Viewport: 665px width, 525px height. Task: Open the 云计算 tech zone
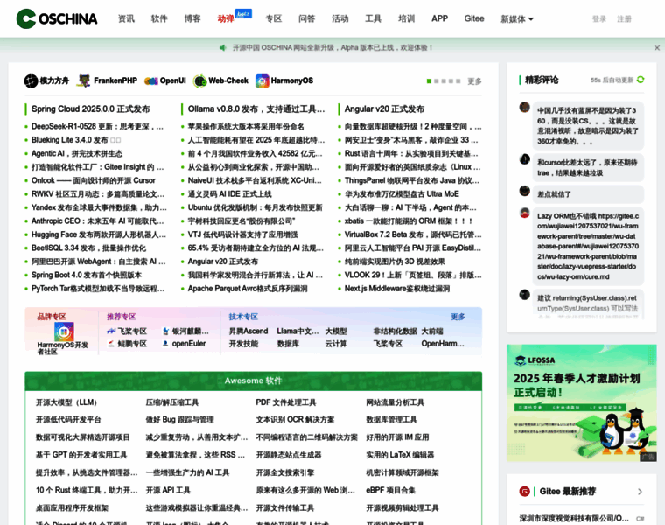(336, 344)
